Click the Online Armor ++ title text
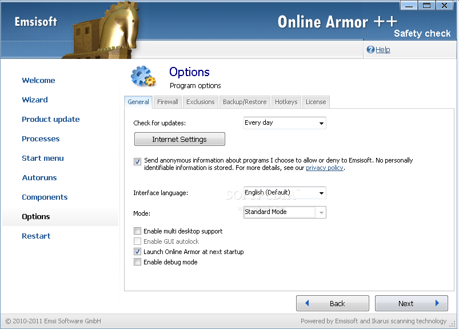The width and height of the screenshot is (459, 329). pos(337,22)
